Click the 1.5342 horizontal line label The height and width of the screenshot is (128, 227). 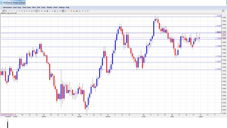point(218,56)
